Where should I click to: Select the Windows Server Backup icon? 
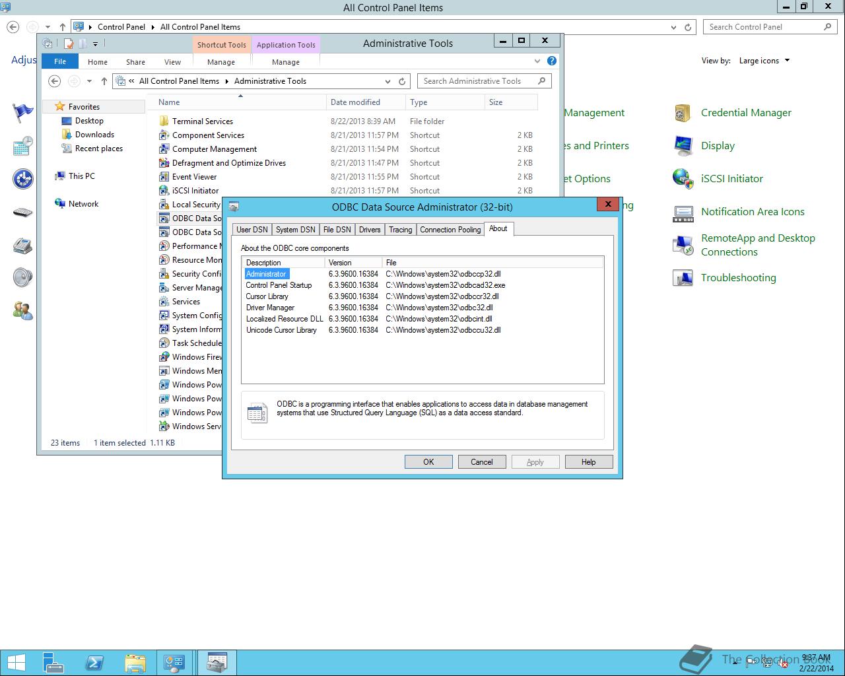[x=164, y=426]
